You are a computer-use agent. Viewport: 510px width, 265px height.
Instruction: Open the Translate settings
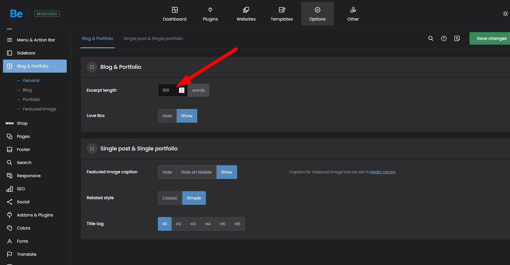click(x=35, y=254)
